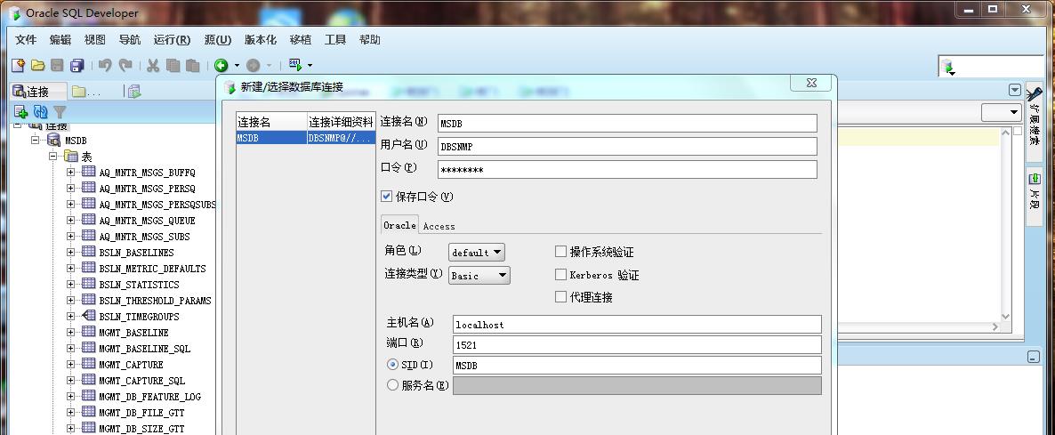Click the green Back navigation arrow
This screenshot has width=1055, height=435.
[x=221, y=65]
